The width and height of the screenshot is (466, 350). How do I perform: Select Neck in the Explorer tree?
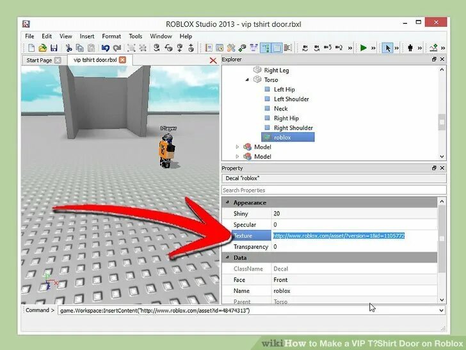pos(280,108)
